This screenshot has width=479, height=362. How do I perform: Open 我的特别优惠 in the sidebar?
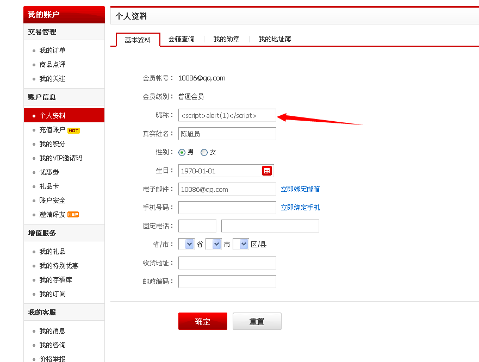point(59,266)
